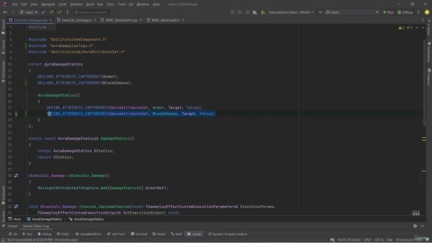Open the Database panel in right sidebar
The height and width of the screenshot is (243, 432).
point(429,77)
